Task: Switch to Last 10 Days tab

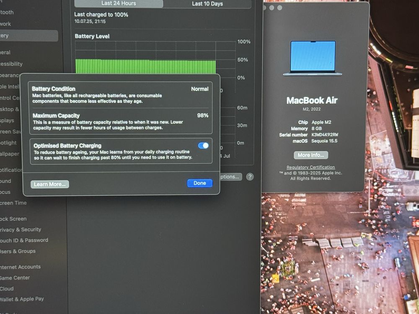Action: pyautogui.click(x=207, y=4)
